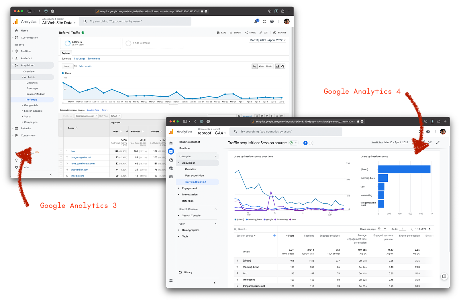
Task: Tick the select-all checkbox in GA3 table header
Action: click(61, 128)
